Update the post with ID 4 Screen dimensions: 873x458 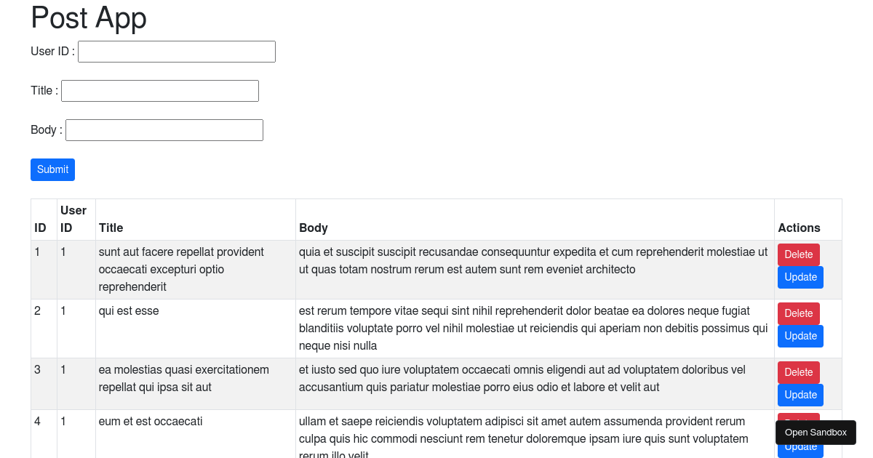pyautogui.click(x=800, y=446)
